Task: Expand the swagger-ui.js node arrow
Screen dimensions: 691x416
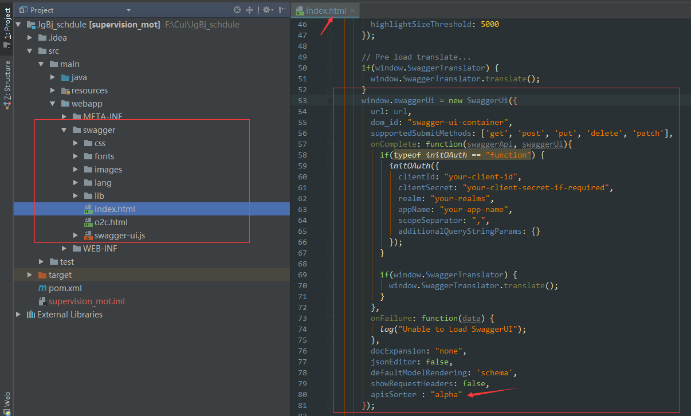Action: pyautogui.click(x=76, y=236)
